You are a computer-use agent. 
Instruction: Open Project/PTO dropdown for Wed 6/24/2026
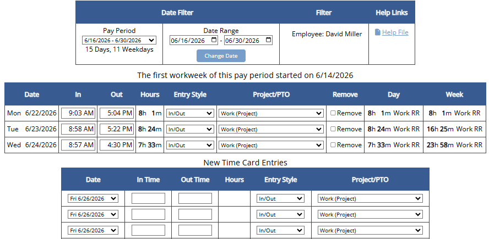(271, 145)
